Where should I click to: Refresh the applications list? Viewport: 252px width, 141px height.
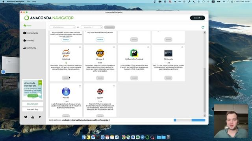203,27
